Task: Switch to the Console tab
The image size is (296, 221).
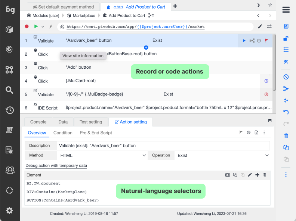Action: coord(38,122)
